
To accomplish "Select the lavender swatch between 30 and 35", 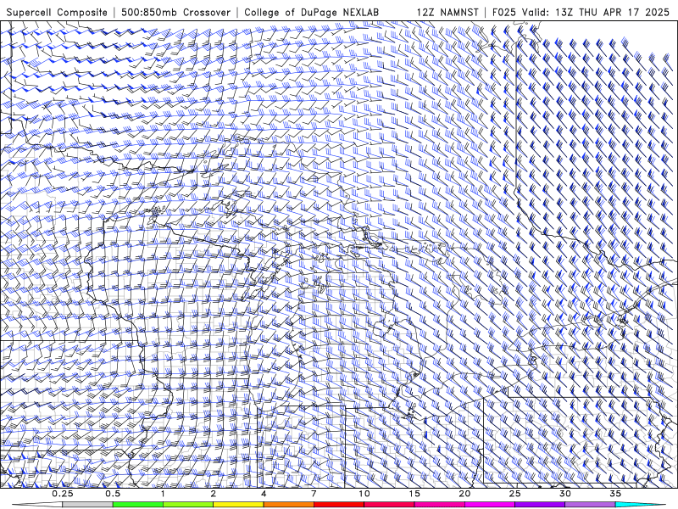I will coord(590,505).
